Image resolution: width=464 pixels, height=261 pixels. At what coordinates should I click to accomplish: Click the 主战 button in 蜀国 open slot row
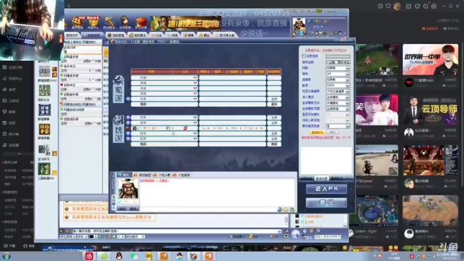pyautogui.click(x=274, y=99)
